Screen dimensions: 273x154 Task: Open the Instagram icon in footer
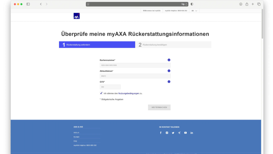[167, 133]
